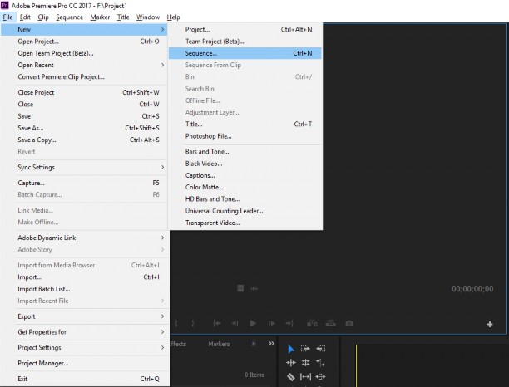
Task: Click the Play button in monitor
Action: [253, 323]
